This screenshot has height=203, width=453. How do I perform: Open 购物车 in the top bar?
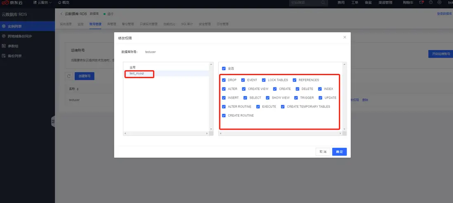tap(408, 2)
